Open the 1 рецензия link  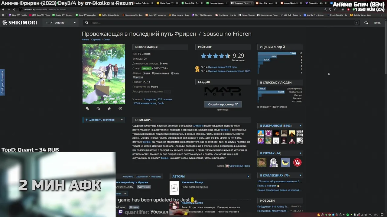[150, 99]
